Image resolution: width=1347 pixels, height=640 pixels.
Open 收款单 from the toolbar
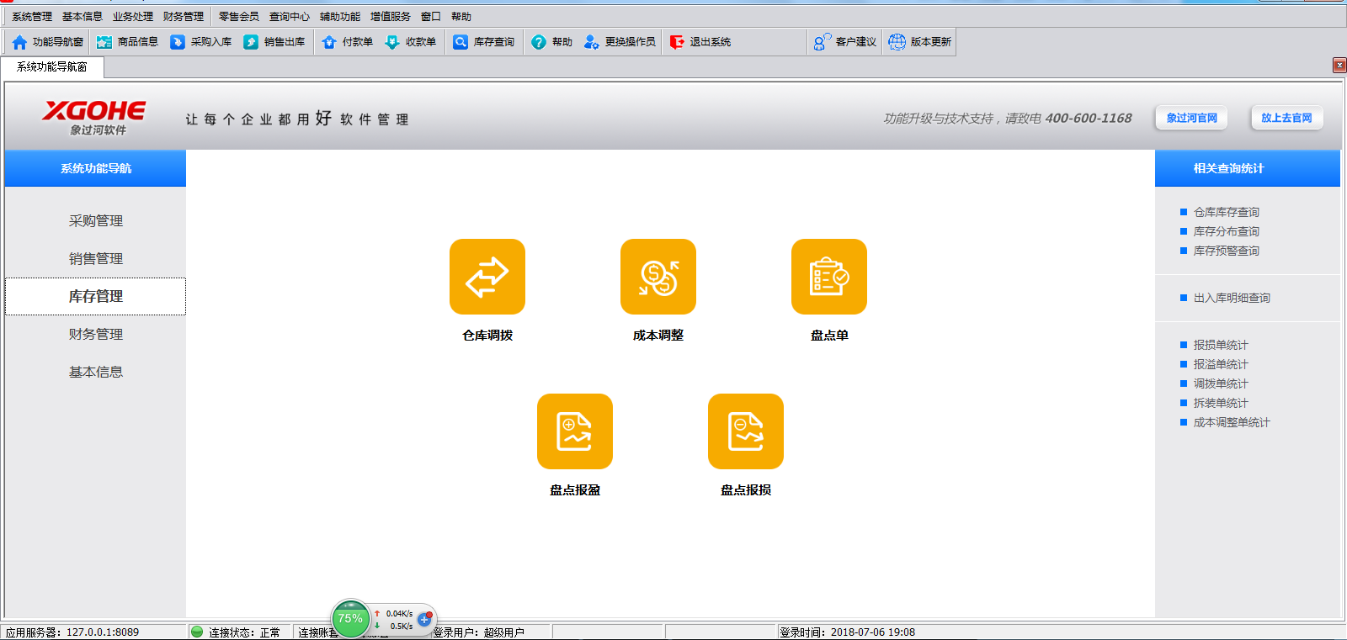pyautogui.click(x=410, y=42)
